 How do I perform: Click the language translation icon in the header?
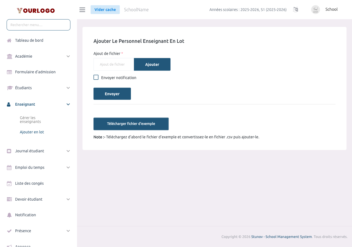[295, 9]
